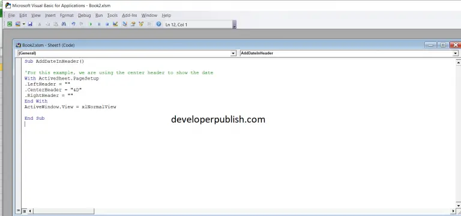Click the Redo arrow icon
Image resolution: width=461 pixels, height=216 pixels.
tap(81, 25)
